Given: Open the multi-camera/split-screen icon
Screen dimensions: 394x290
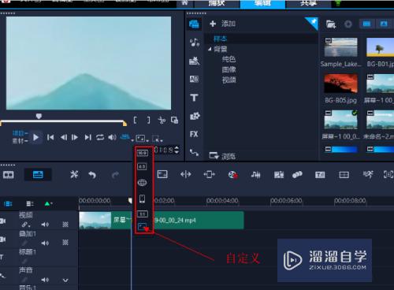Looking at the screenshot, I should coord(344,175).
